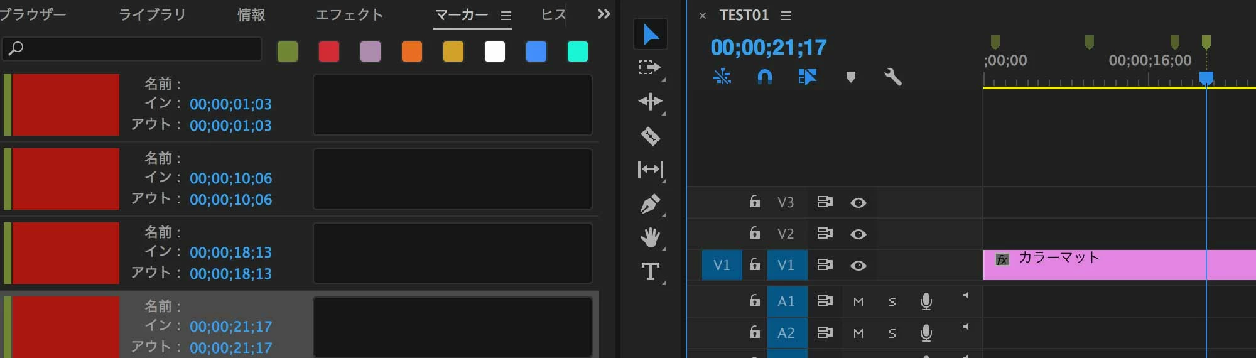Hide V3 track output with eye icon
The image size is (1256, 358).
(858, 203)
